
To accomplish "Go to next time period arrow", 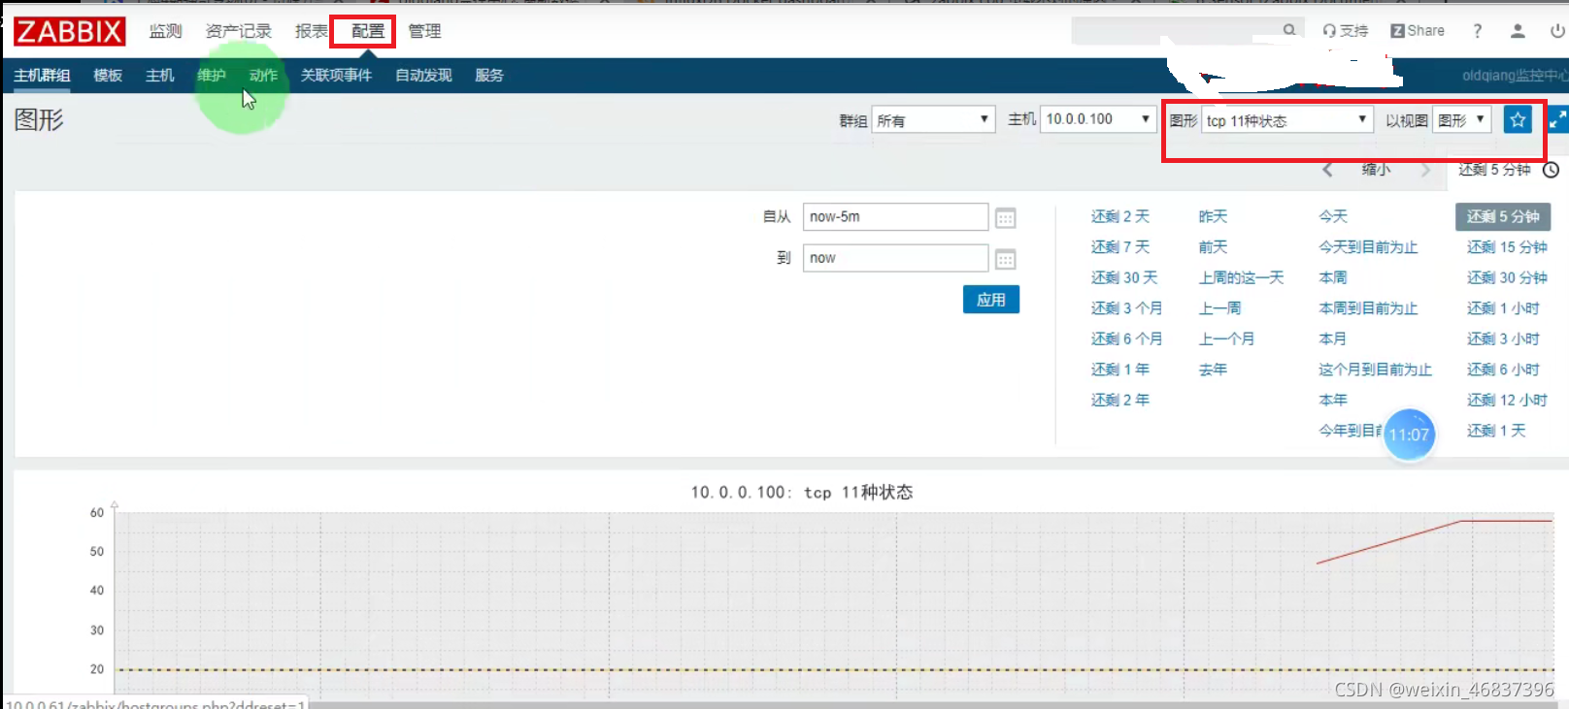I will coord(1425,170).
